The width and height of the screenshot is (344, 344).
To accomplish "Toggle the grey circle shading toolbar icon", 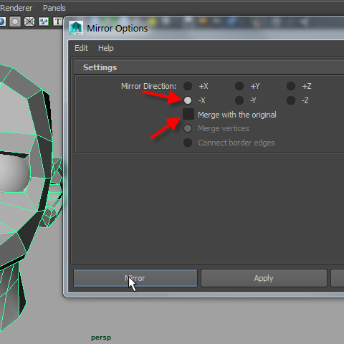I will (15, 21).
